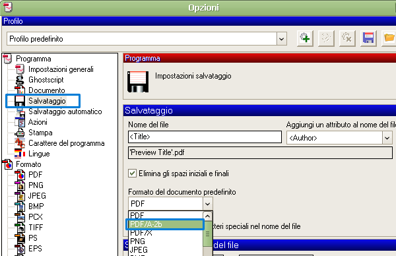This screenshot has width=396, height=256.
Task: Click the save profile floppy icon
Action: click(368, 38)
